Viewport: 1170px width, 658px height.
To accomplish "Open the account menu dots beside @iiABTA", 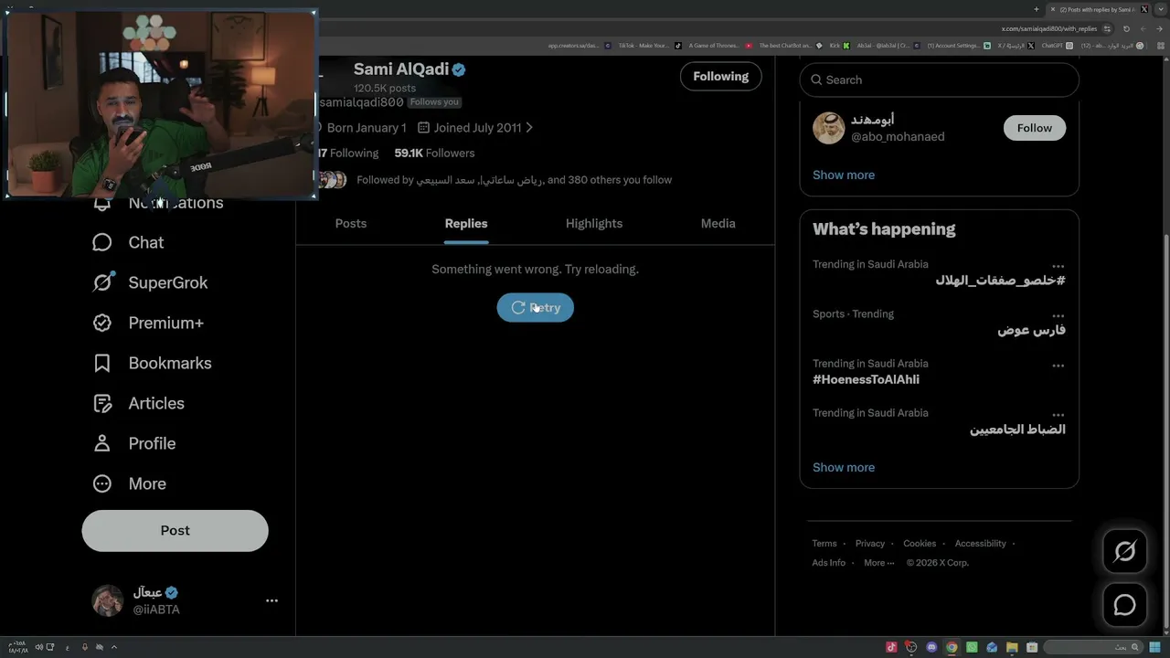I will pyautogui.click(x=271, y=600).
